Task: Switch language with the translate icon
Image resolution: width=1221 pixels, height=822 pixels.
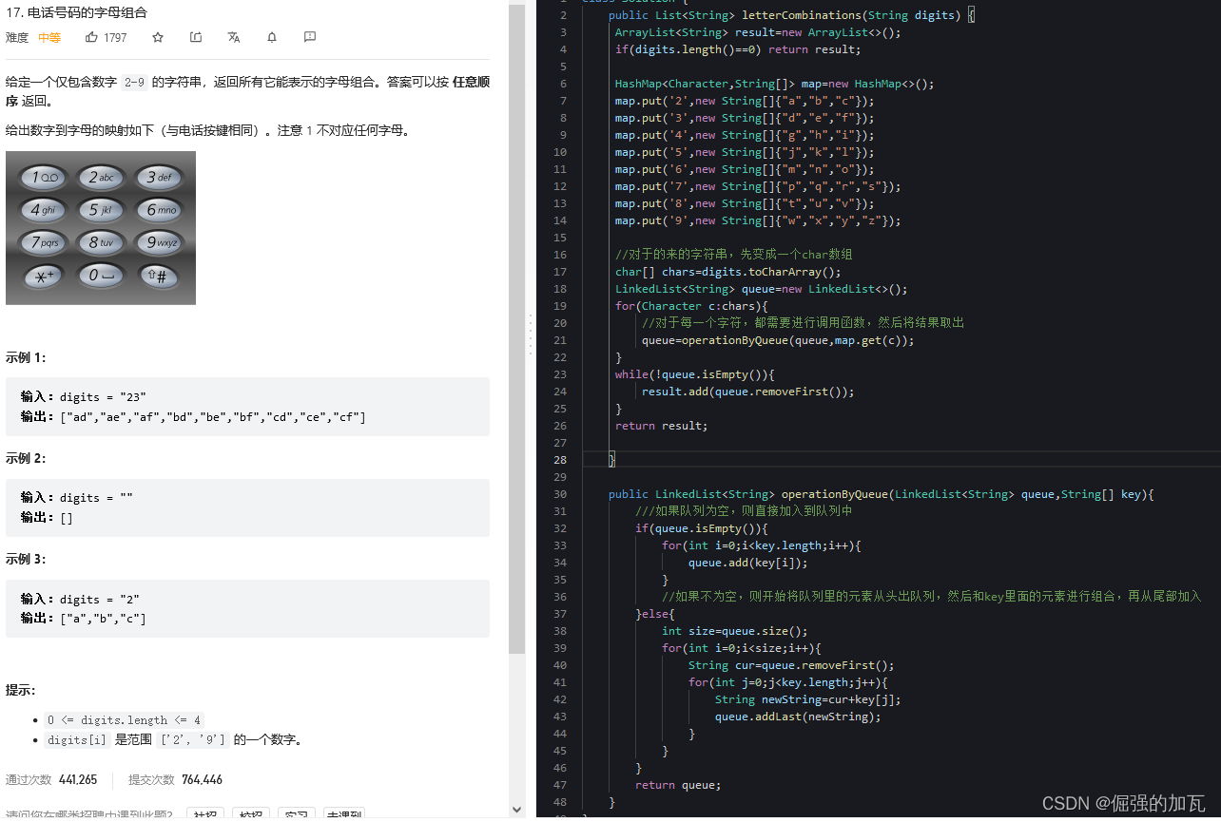Action: pos(234,37)
